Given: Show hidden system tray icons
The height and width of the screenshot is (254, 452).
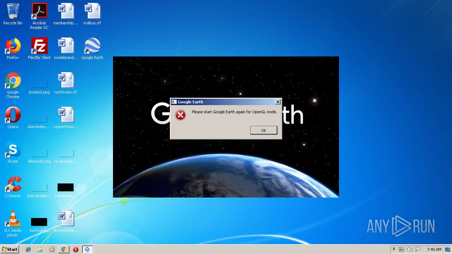Looking at the screenshot, I should pos(394,249).
